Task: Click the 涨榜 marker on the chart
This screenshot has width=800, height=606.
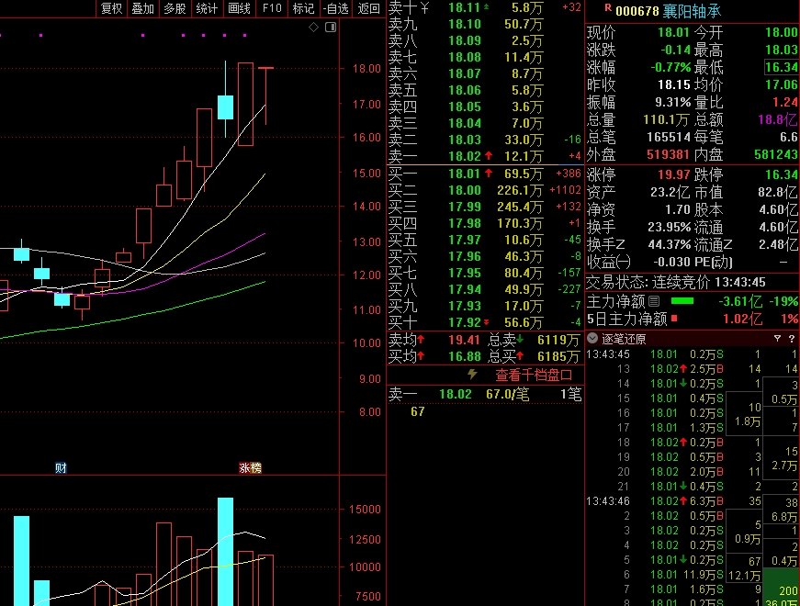Action: pyautogui.click(x=250, y=468)
